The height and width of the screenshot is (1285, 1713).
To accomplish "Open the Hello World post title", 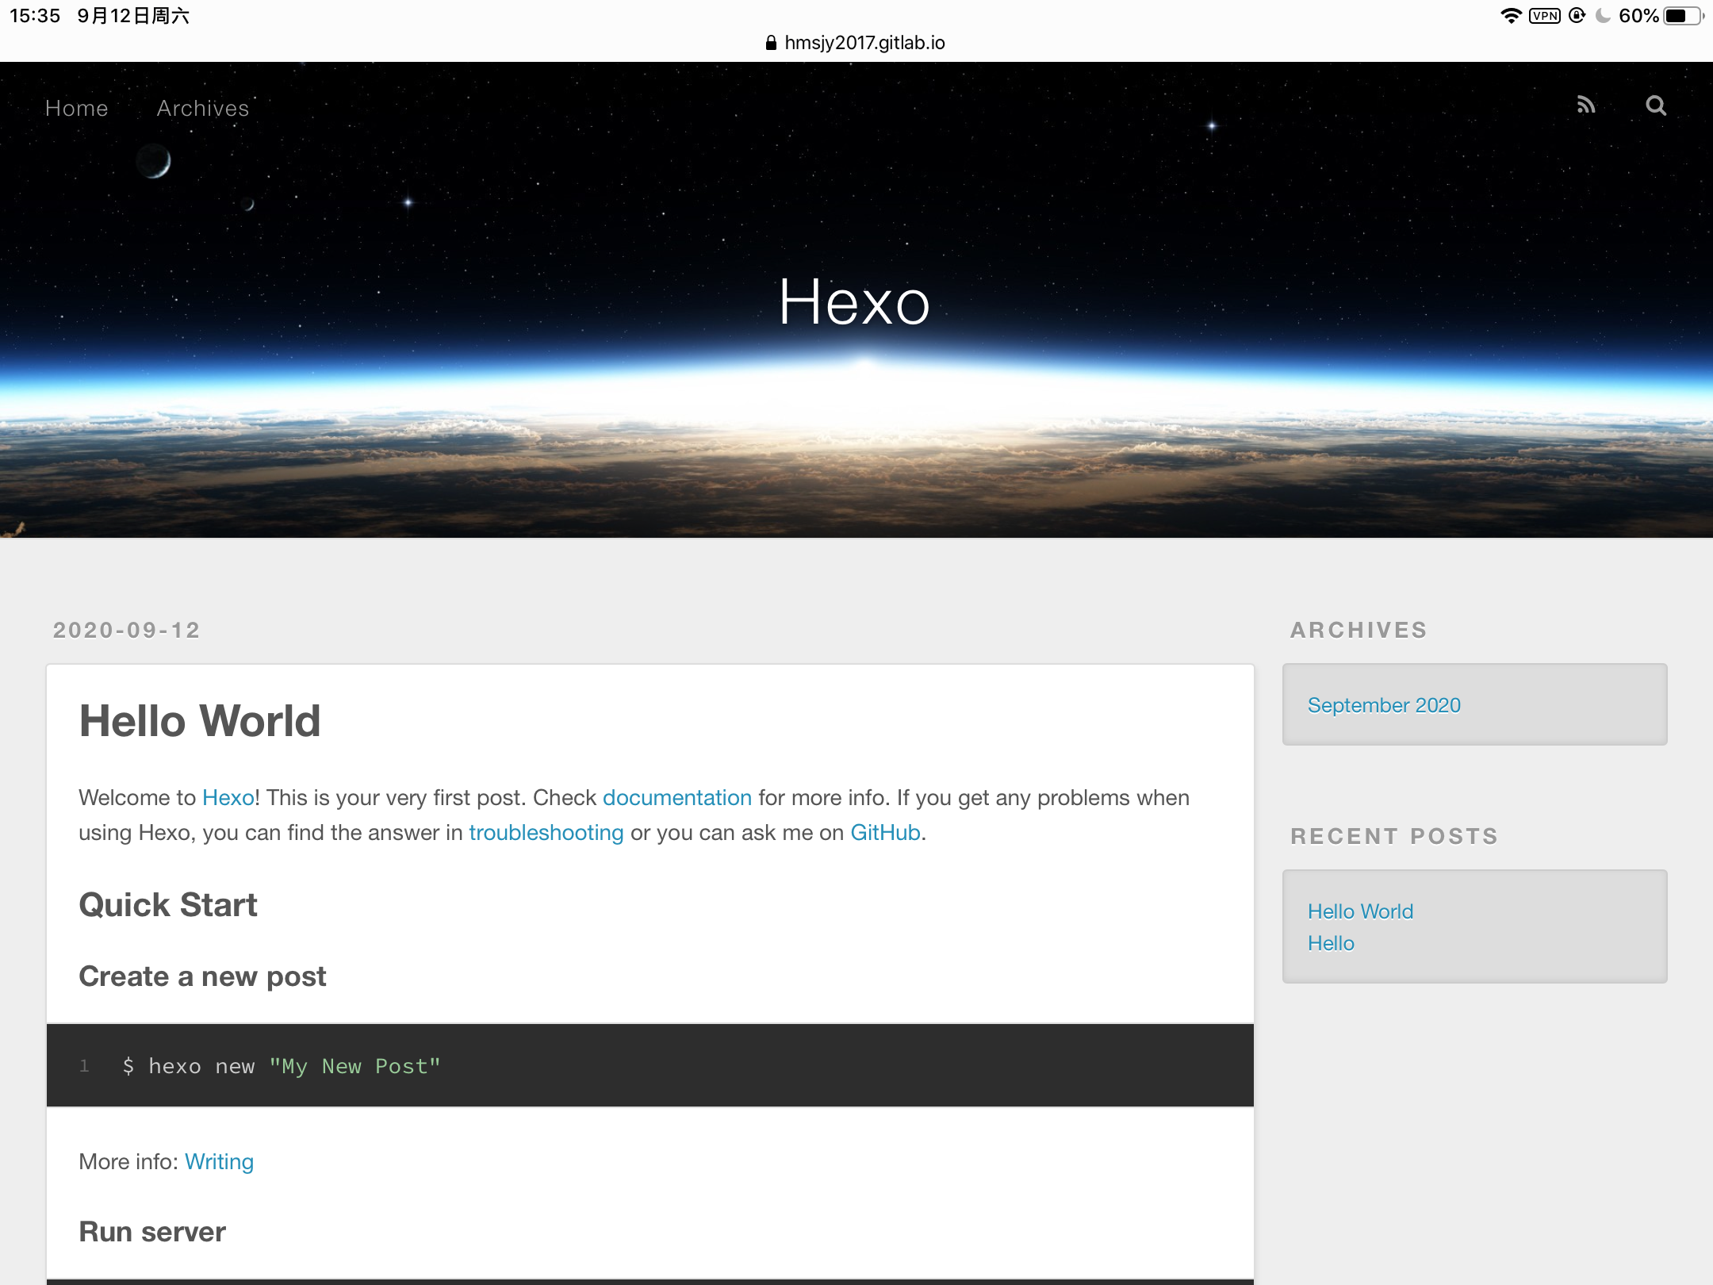I will [200, 721].
